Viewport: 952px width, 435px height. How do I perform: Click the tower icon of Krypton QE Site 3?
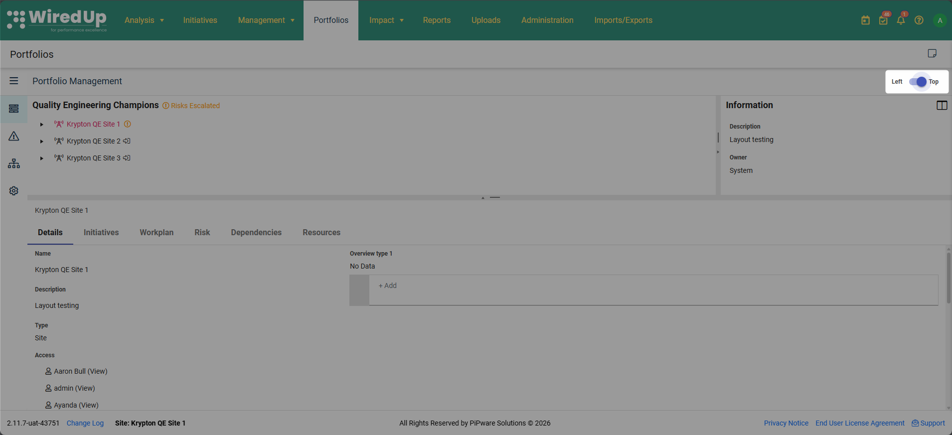(59, 158)
